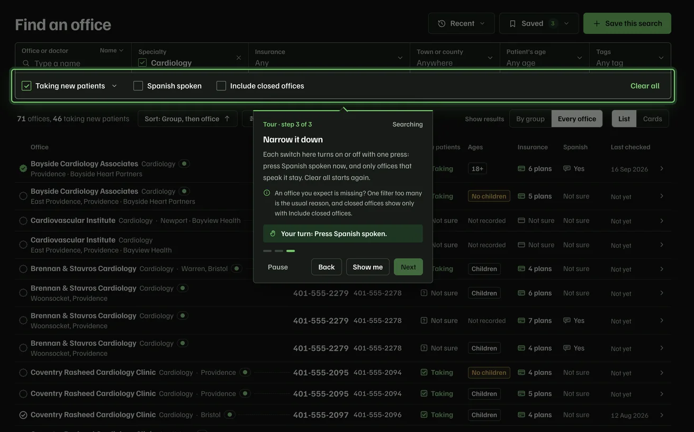Select the Every office view
Screen dimensions: 694x432
577,119
